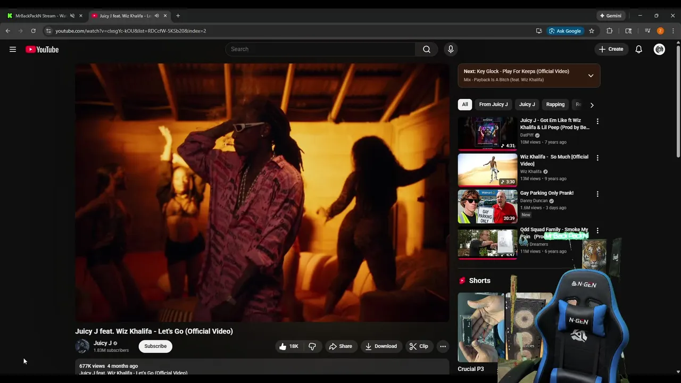Open Chrome's three-dot menu
Image resolution: width=681 pixels, height=383 pixels.
coord(673,31)
